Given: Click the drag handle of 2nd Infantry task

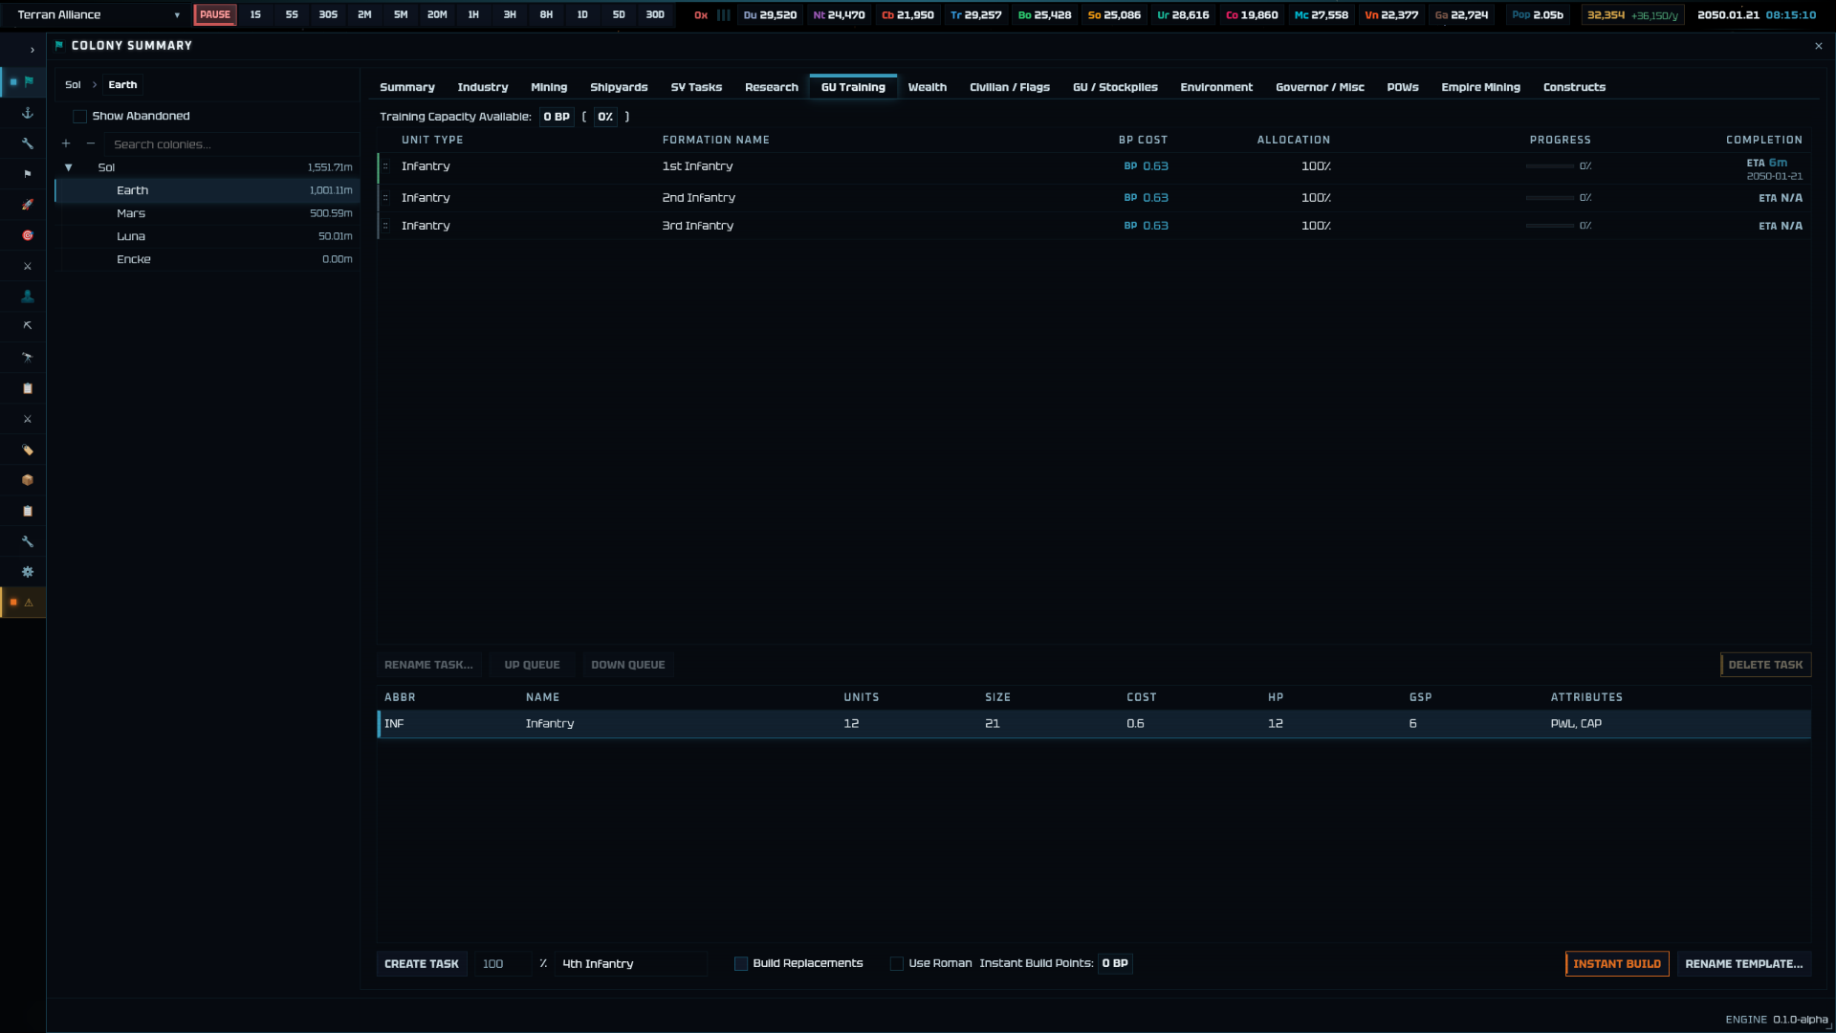Looking at the screenshot, I should [385, 198].
